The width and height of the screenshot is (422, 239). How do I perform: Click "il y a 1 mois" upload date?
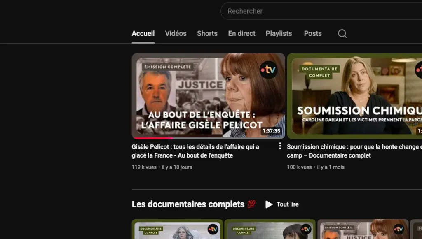[331, 167]
